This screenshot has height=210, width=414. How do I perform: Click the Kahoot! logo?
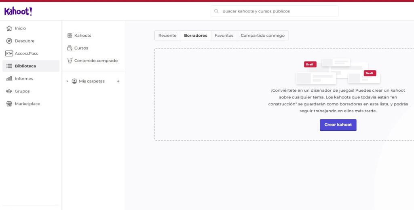click(18, 12)
